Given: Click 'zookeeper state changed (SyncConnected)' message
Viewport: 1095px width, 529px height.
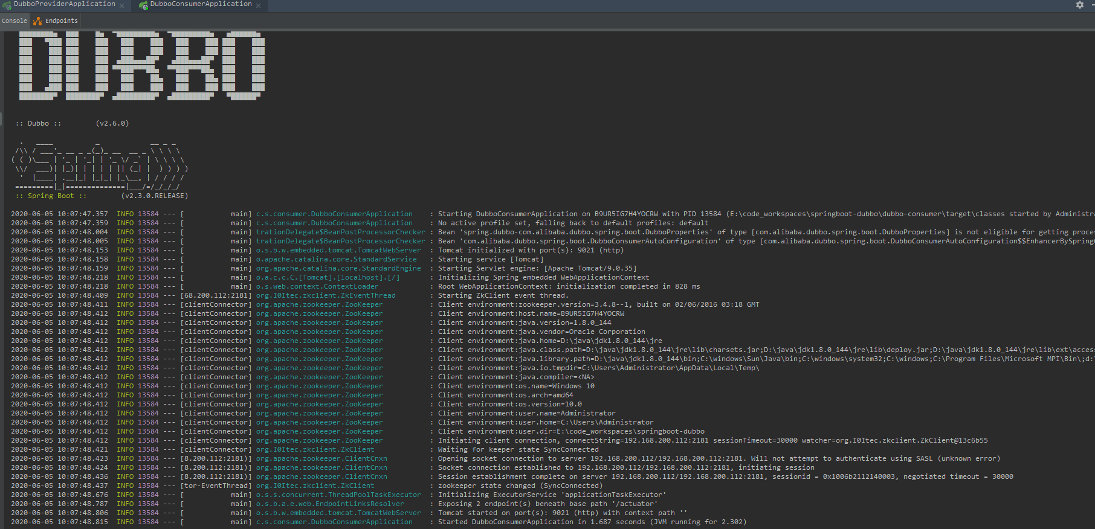Looking at the screenshot, I should (520, 486).
